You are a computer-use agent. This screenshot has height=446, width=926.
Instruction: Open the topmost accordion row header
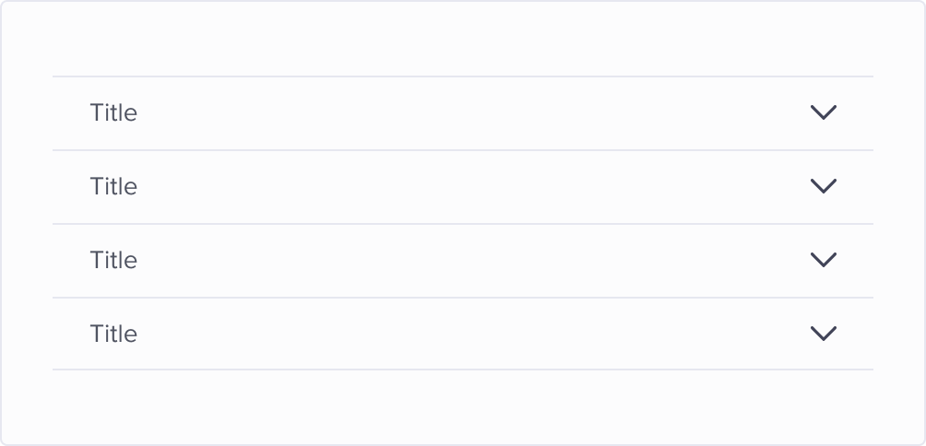[x=461, y=112]
